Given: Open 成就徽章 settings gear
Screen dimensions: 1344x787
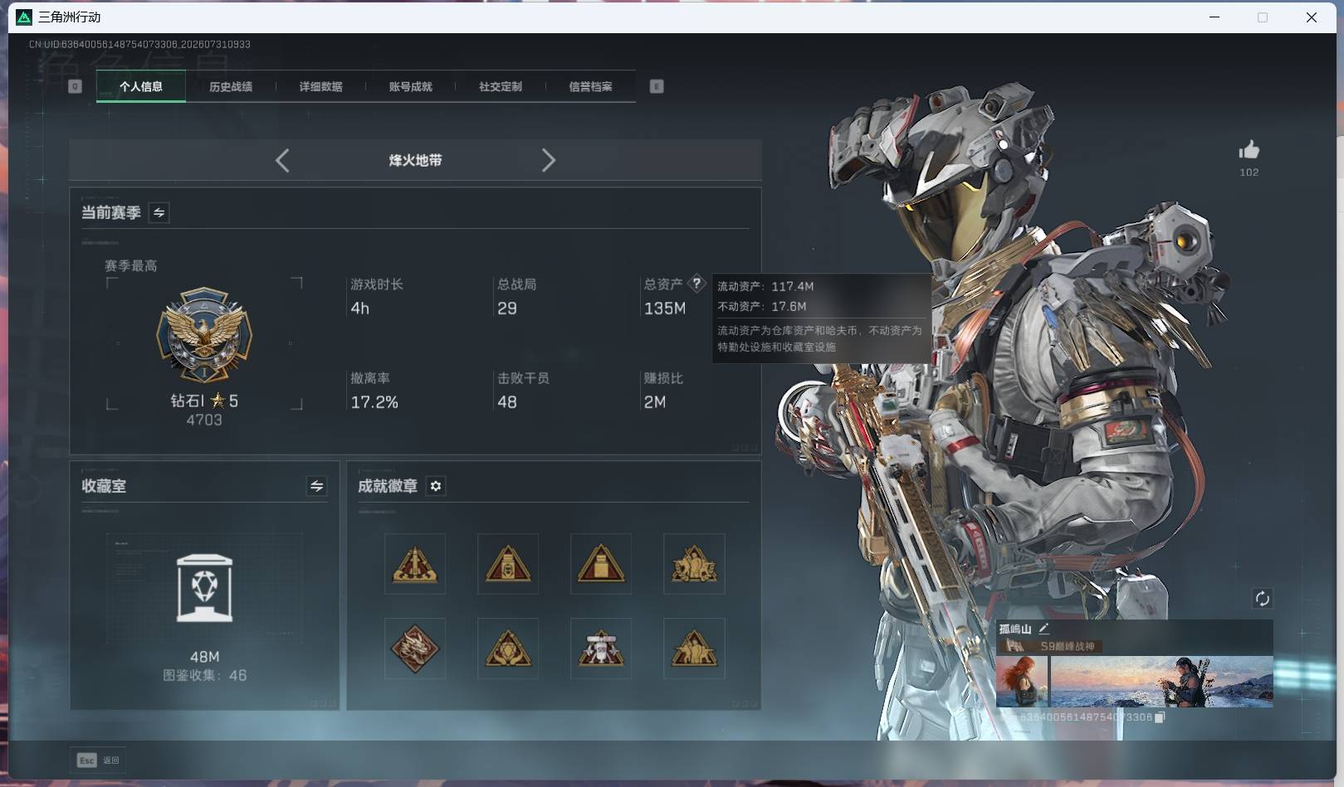Looking at the screenshot, I should (x=436, y=486).
